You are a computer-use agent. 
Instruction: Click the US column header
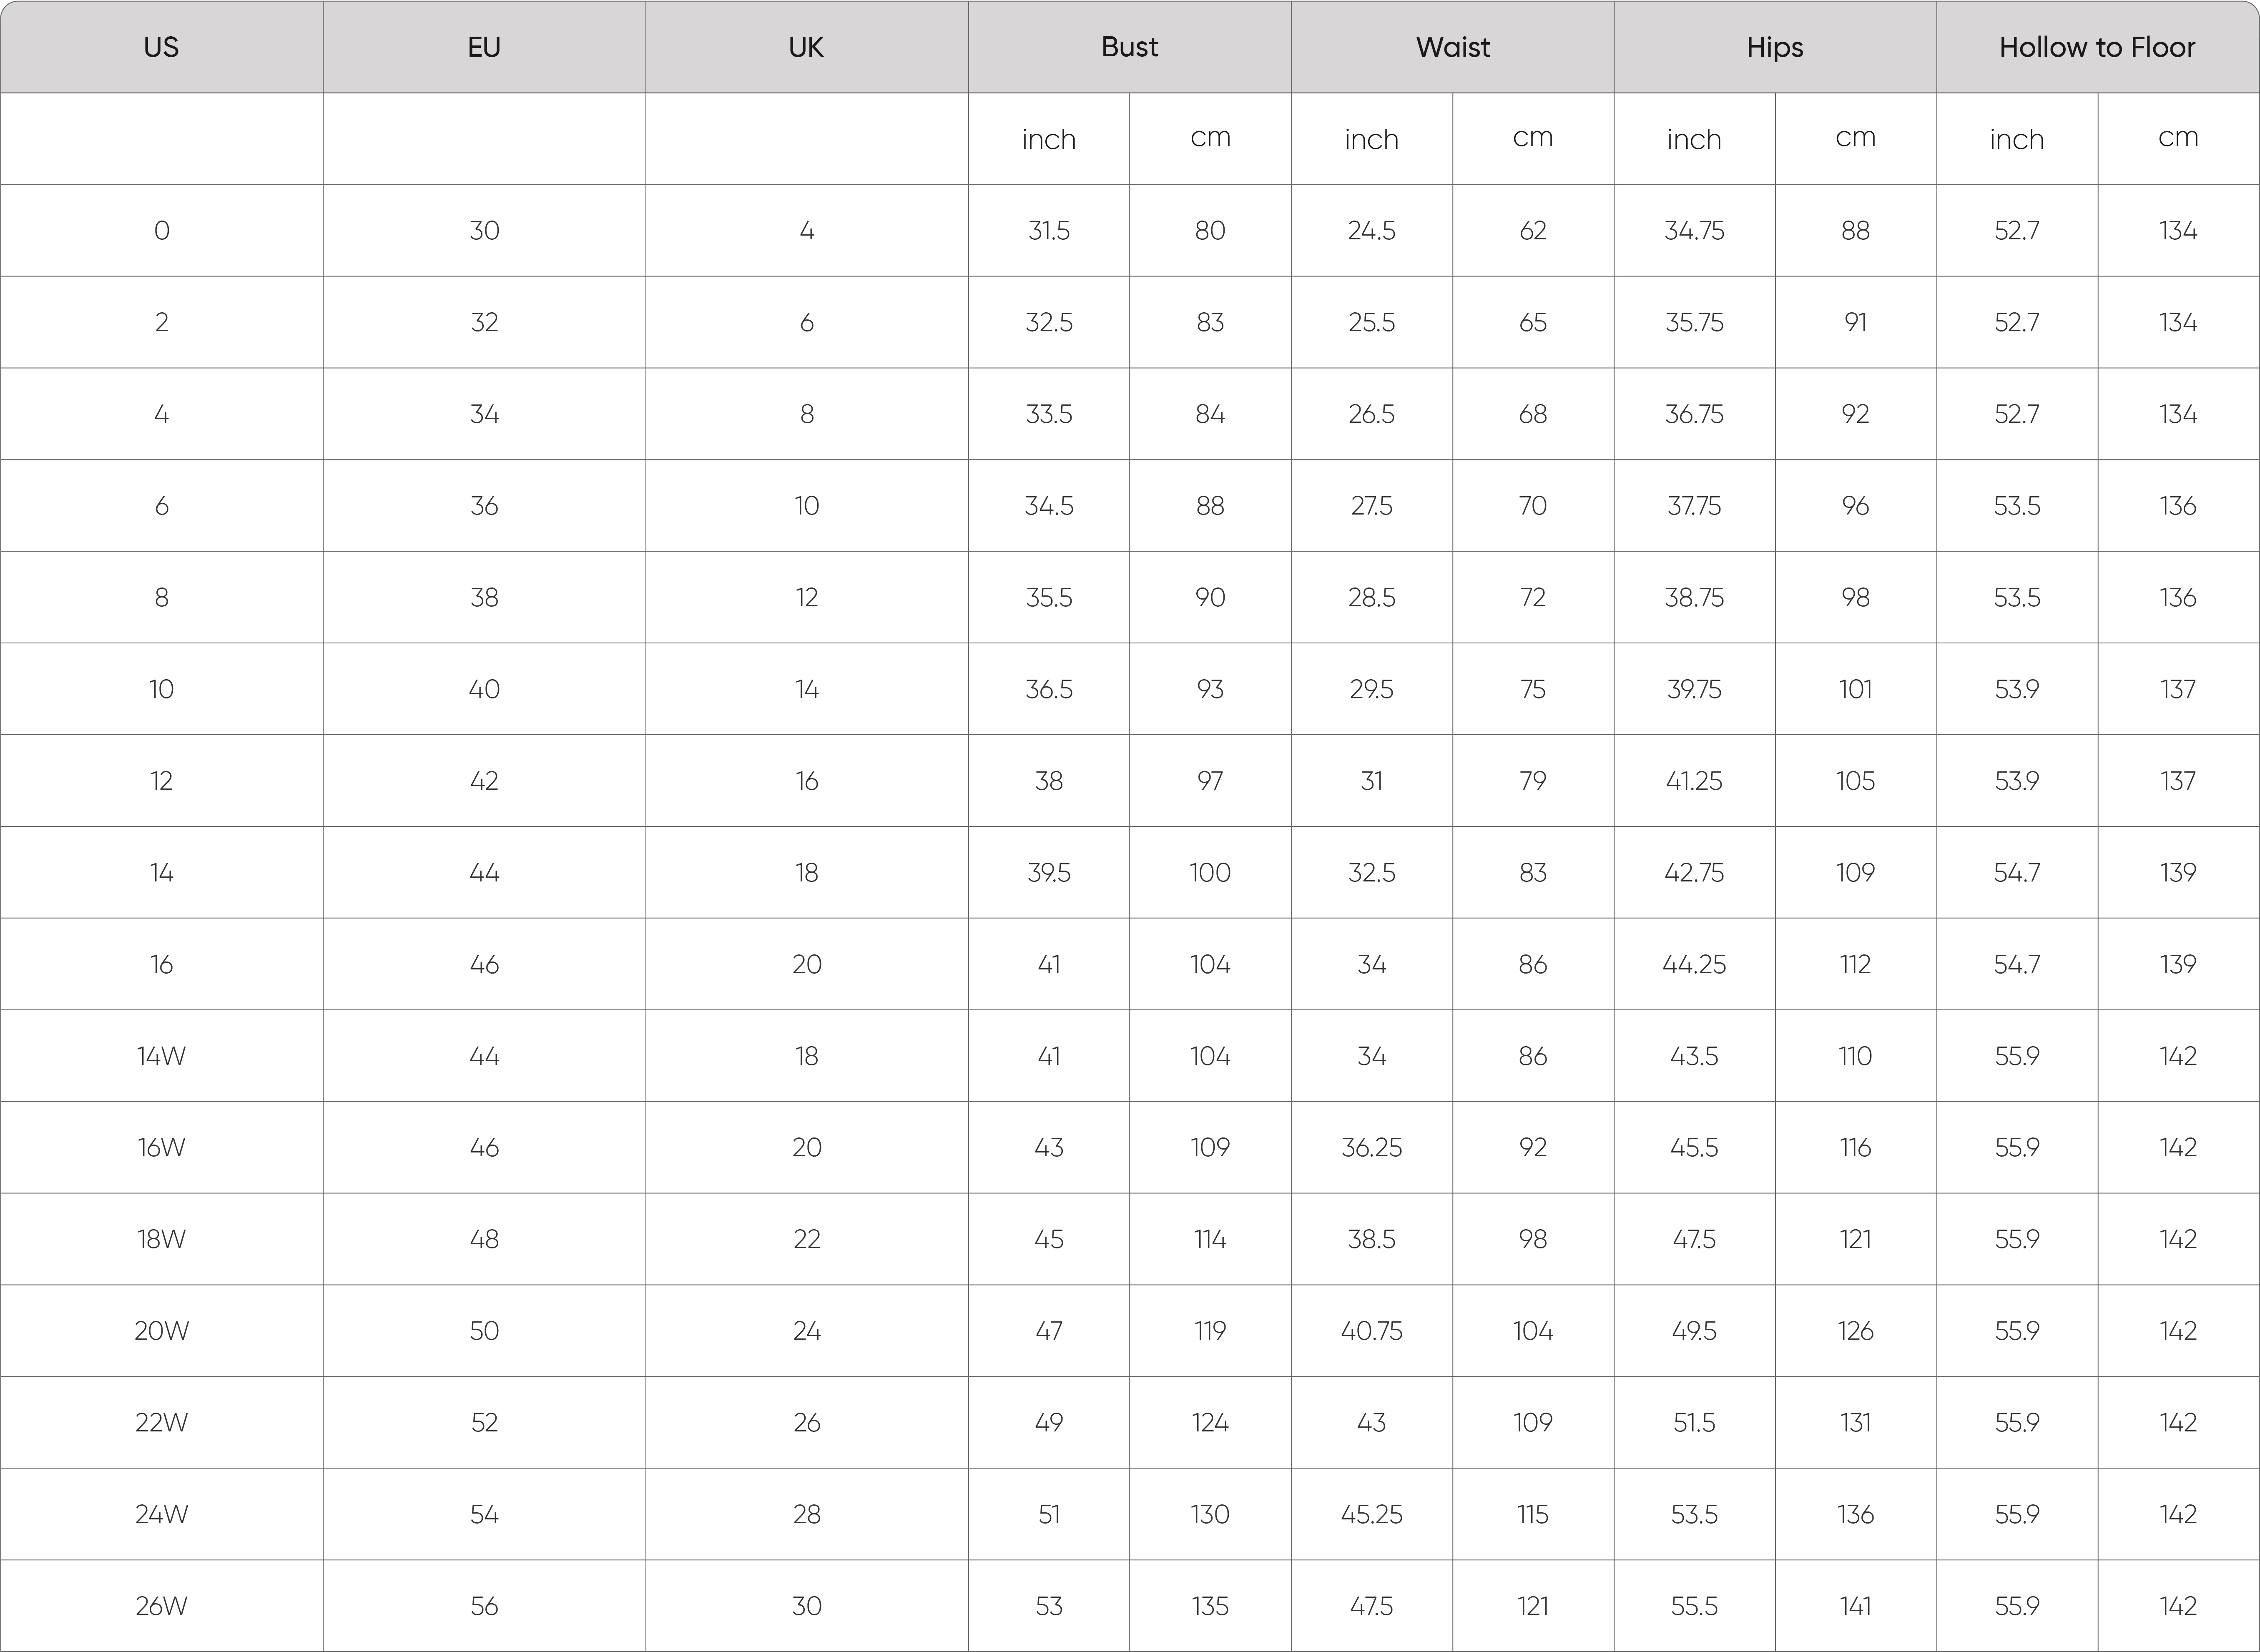[161, 47]
